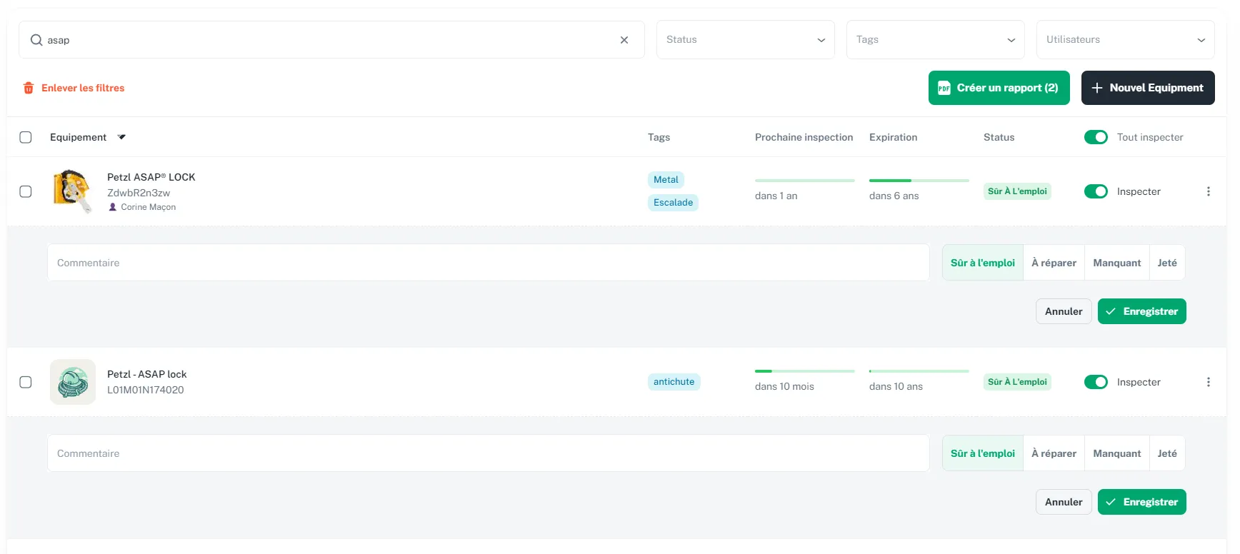Open the Petzl - ASAP lock thumbnail image
Viewport: 1240px width, 554px height.
click(73, 382)
